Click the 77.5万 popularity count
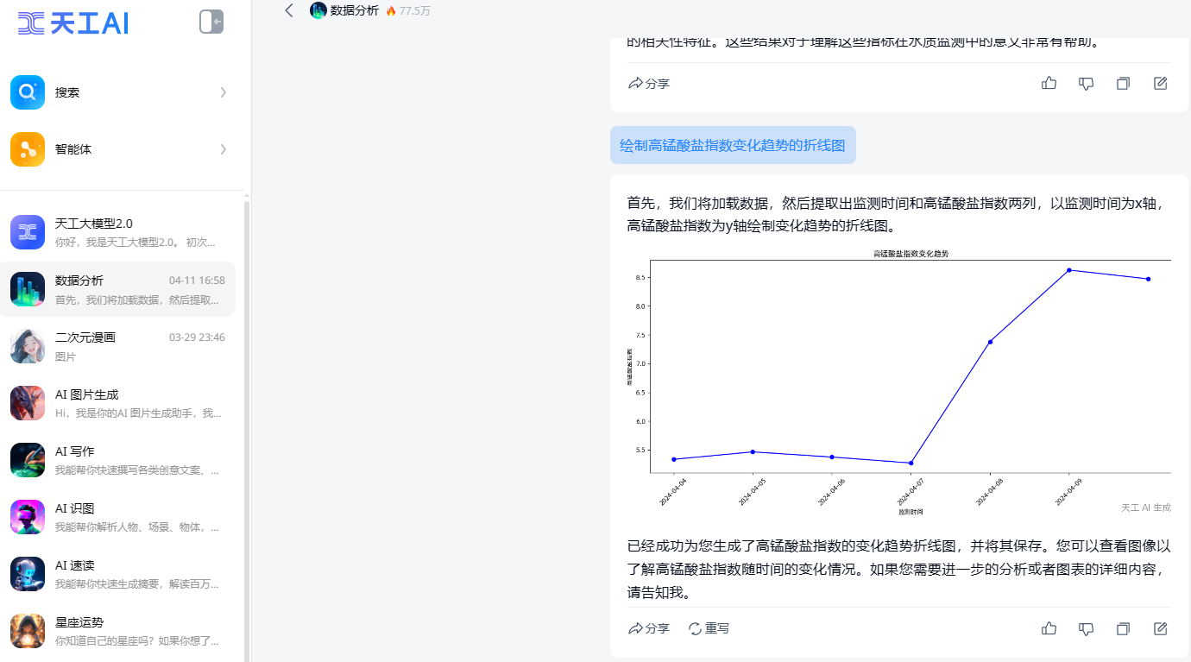 414,10
